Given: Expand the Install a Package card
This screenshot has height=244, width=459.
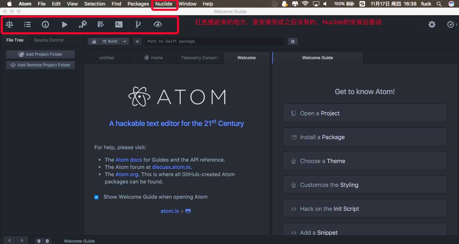Looking at the screenshot, I should pyautogui.click(x=365, y=137).
